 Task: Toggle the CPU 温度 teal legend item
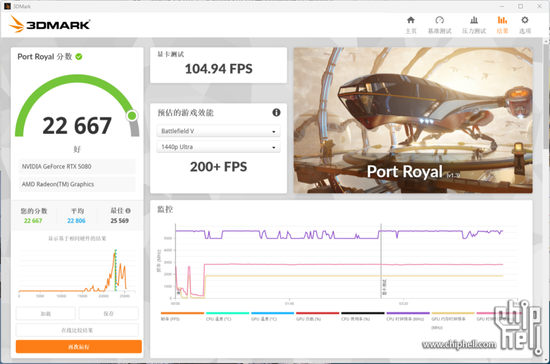[227, 316]
